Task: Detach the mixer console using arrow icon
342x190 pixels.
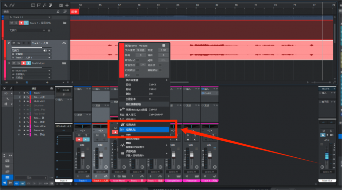Action: click(x=11, y=88)
